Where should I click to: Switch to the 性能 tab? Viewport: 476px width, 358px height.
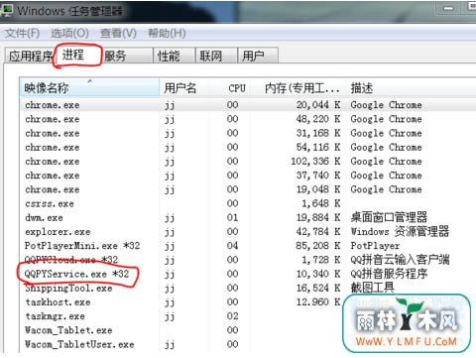point(174,56)
